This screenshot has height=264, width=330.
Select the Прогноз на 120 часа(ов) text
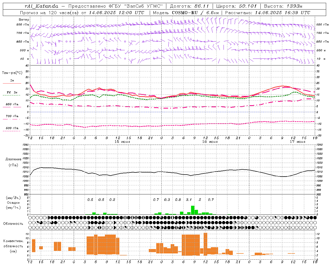pos(49,13)
